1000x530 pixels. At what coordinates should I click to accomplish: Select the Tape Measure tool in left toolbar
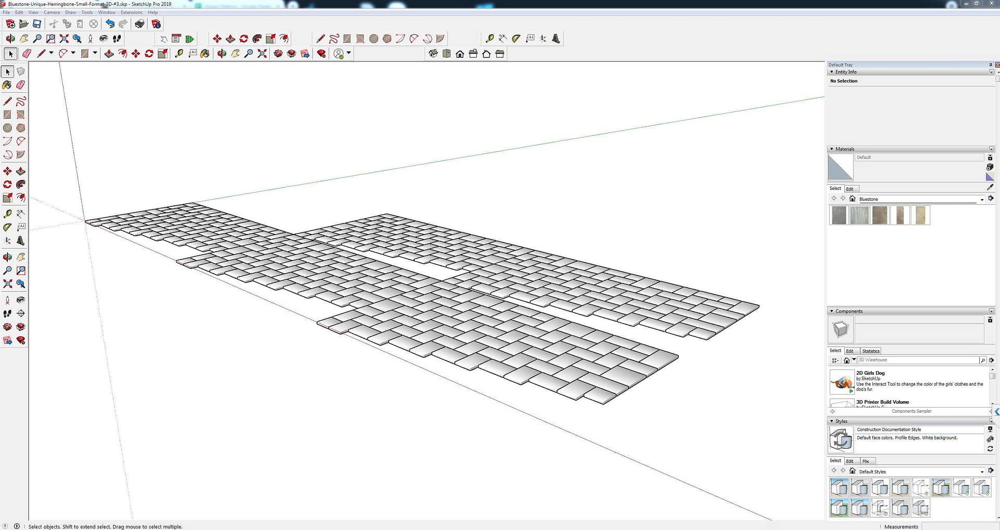pos(7,214)
